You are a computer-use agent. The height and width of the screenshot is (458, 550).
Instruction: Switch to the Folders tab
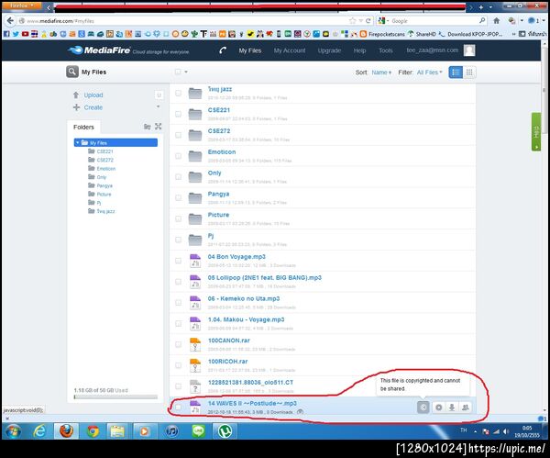tap(83, 127)
